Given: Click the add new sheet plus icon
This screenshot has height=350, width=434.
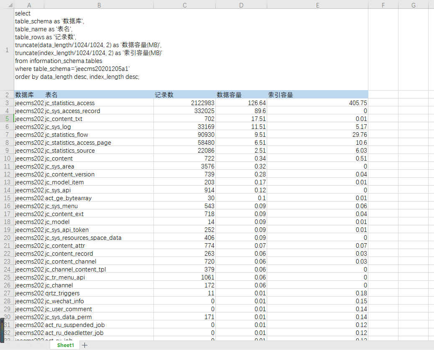Looking at the screenshot, I should pyautogui.click(x=84, y=345).
